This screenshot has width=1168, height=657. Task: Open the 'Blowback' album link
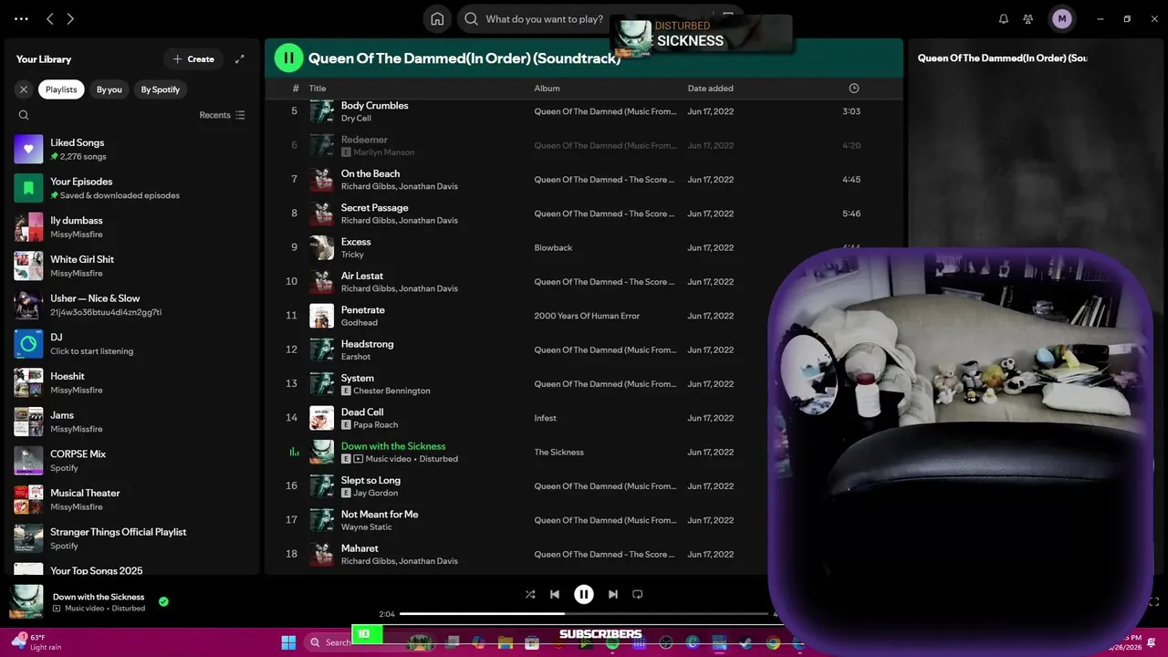[x=553, y=248]
